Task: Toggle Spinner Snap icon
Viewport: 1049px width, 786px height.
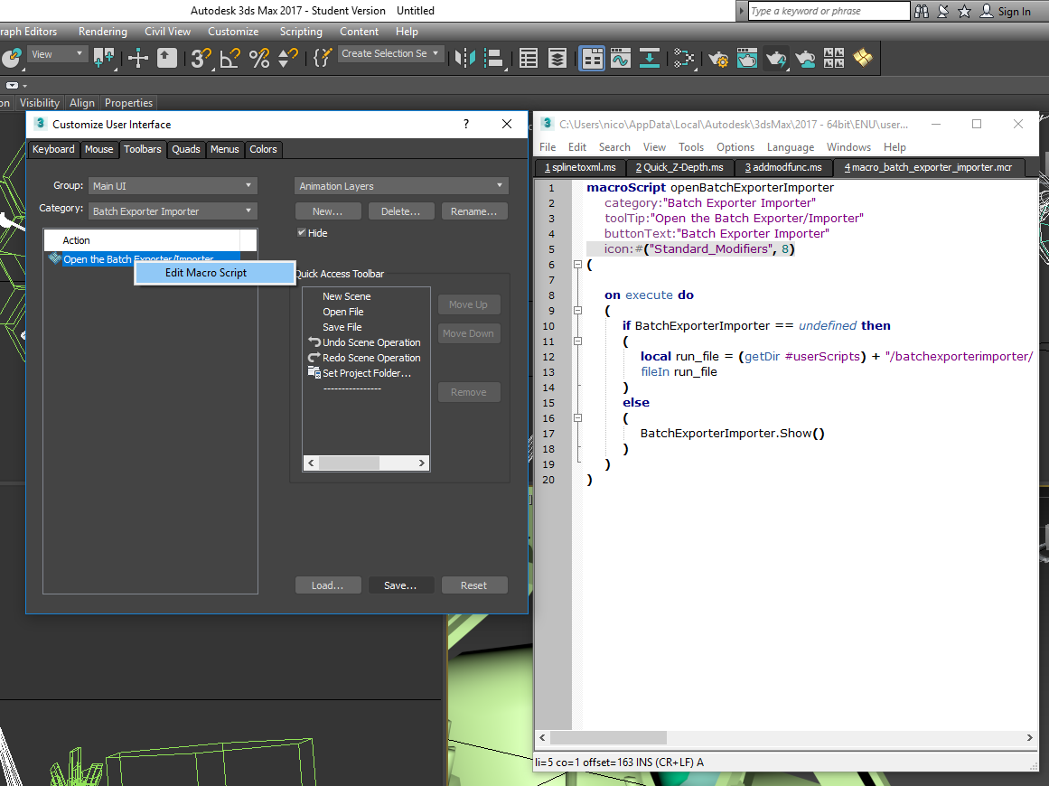Action: 287,58
